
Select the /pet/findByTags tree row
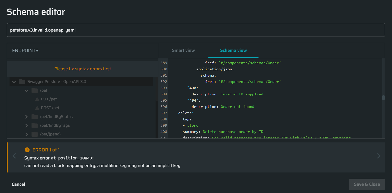tap(81, 125)
